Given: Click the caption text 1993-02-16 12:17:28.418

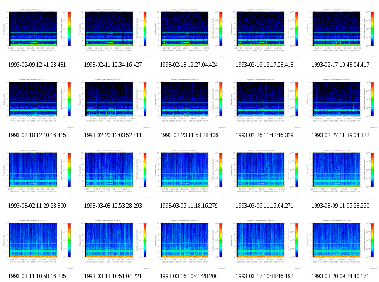Looking at the screenshot, I should (264, 65).
